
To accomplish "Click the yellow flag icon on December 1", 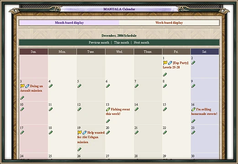I will coord(165,62).
